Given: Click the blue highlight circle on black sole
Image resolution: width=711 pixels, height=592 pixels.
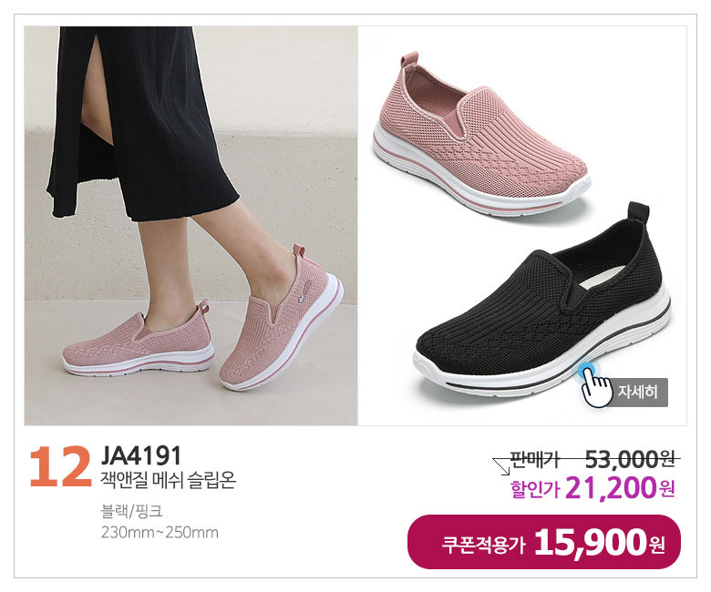Looking at the screenshot, I should 588,371.
